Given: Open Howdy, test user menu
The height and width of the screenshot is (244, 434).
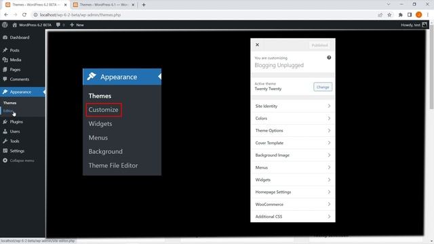Looking at the screenshot, I should 414,25.
